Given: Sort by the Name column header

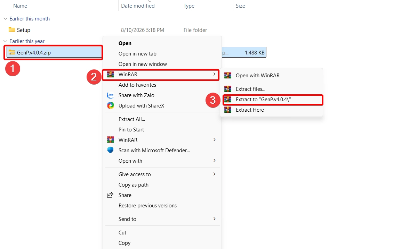Looking at the screenshot, I should (x=20, y=6).
